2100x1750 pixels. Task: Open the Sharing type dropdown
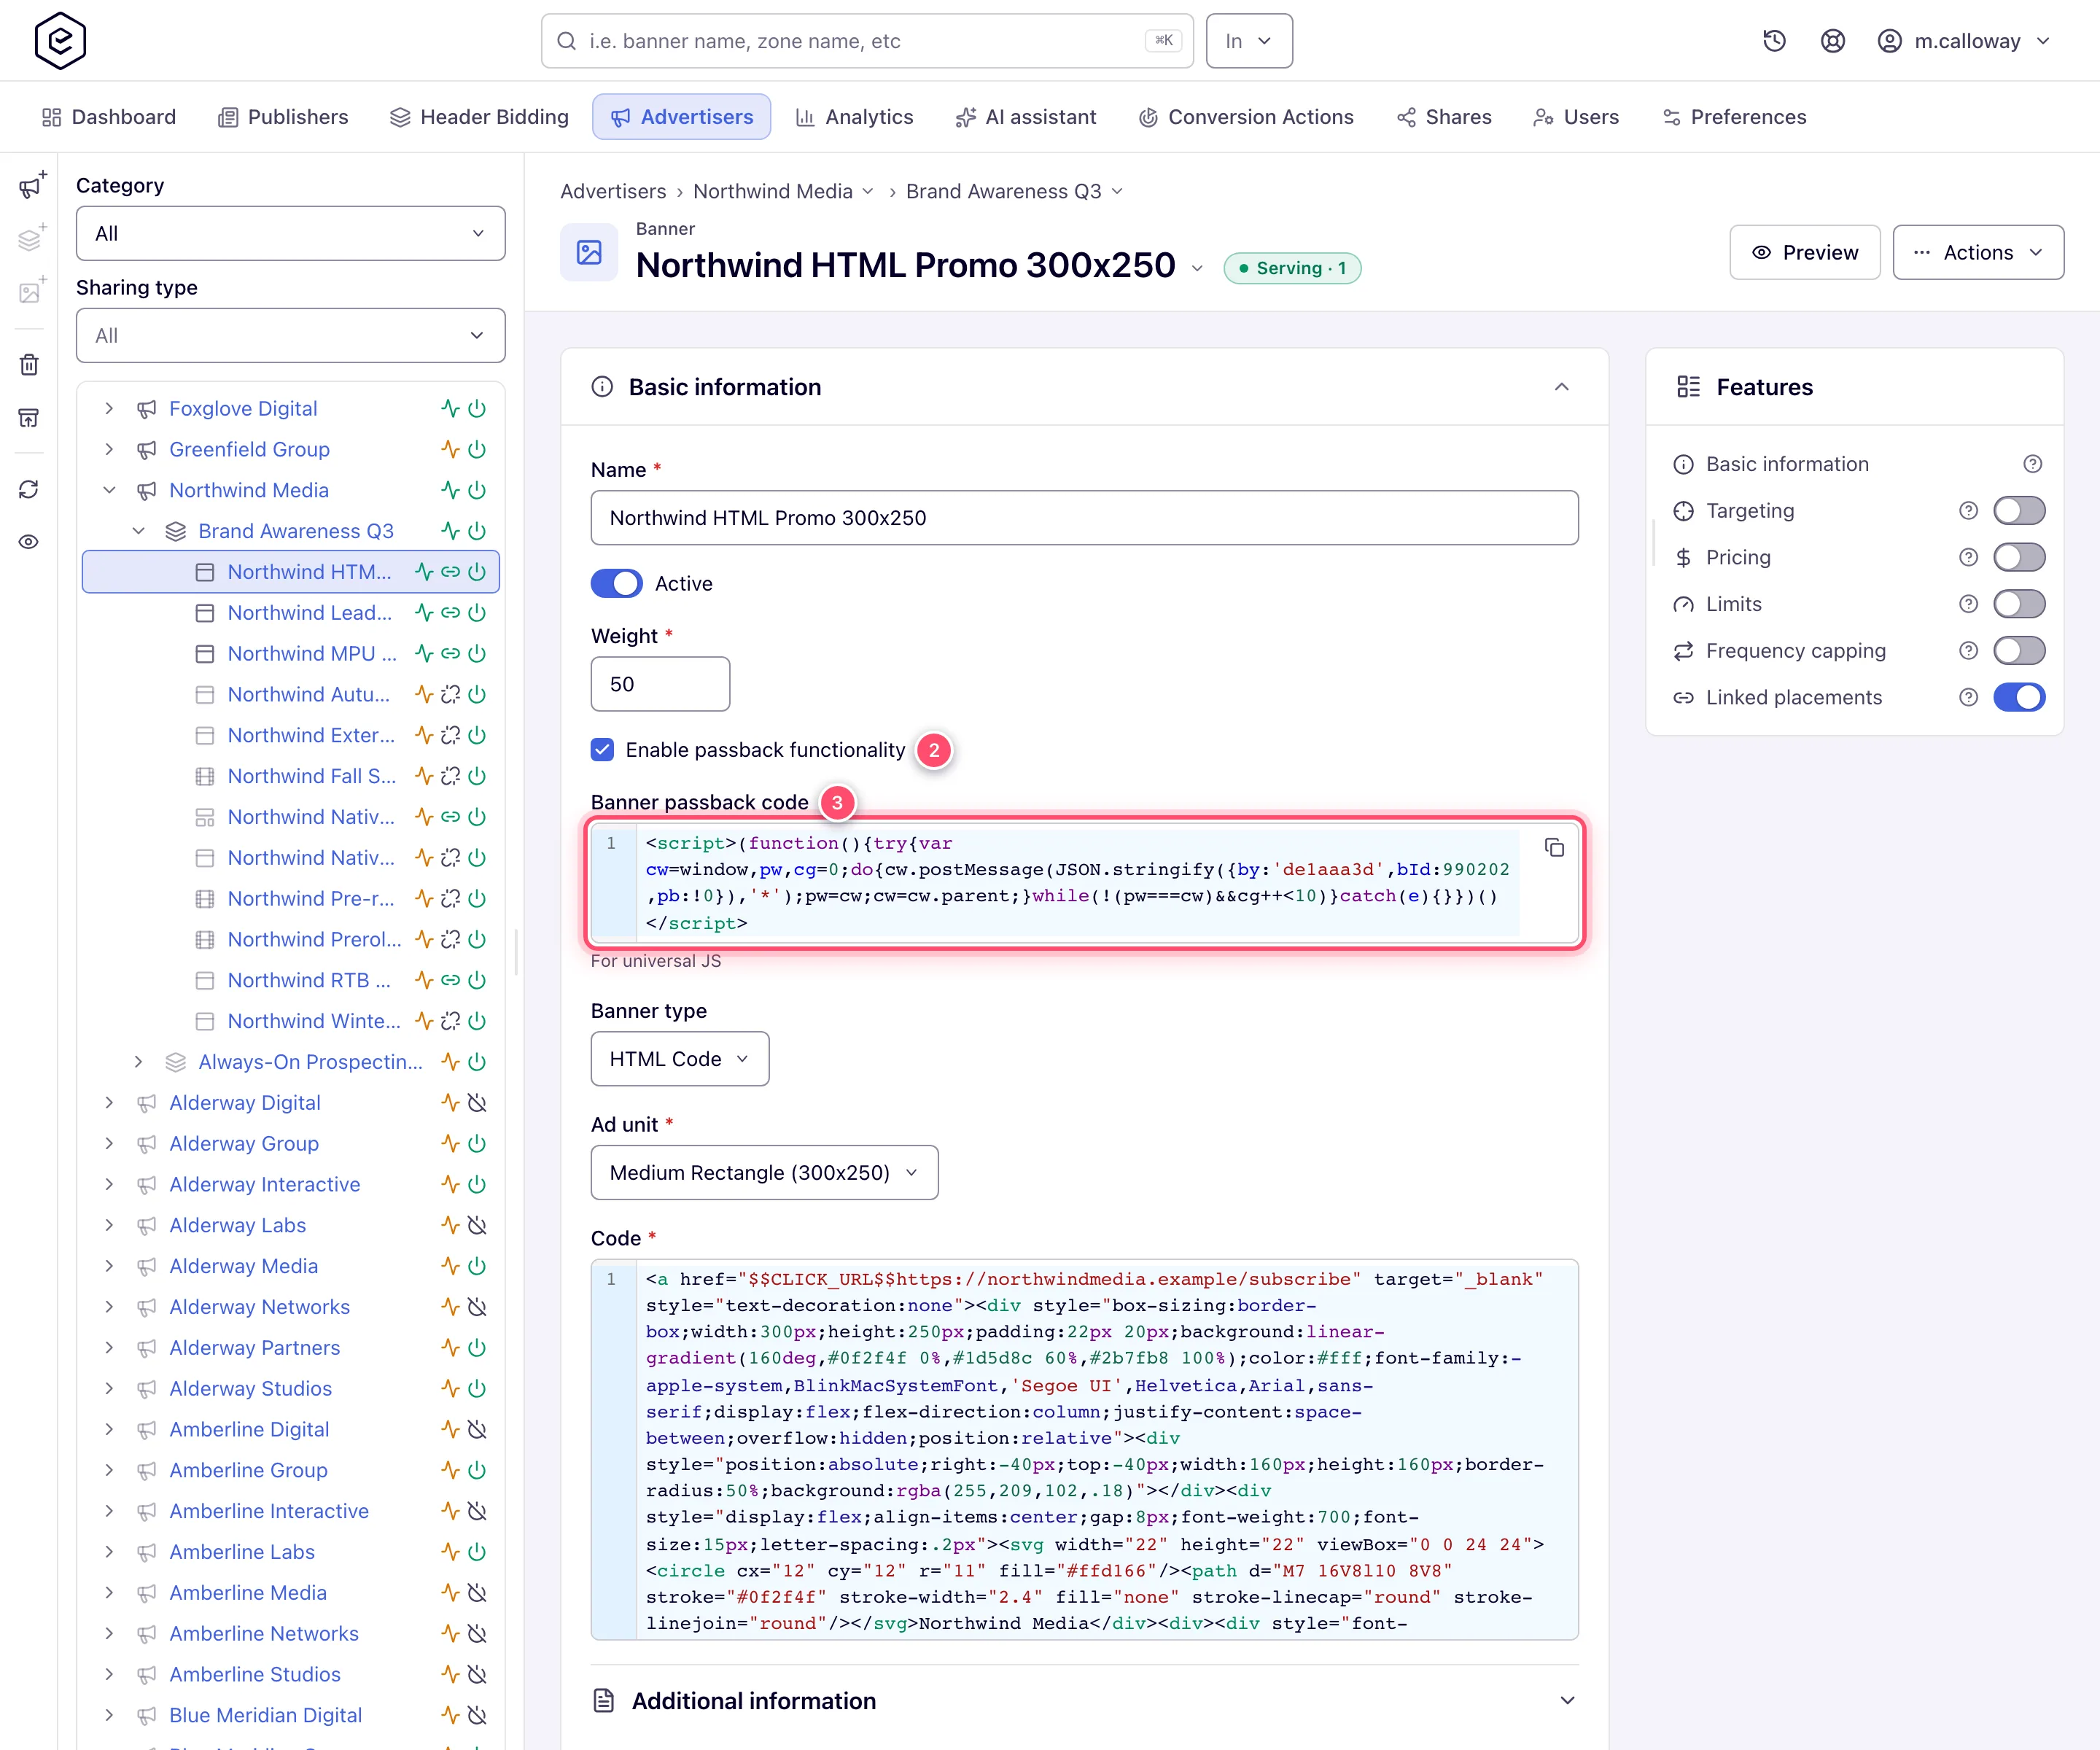(290, 335)
